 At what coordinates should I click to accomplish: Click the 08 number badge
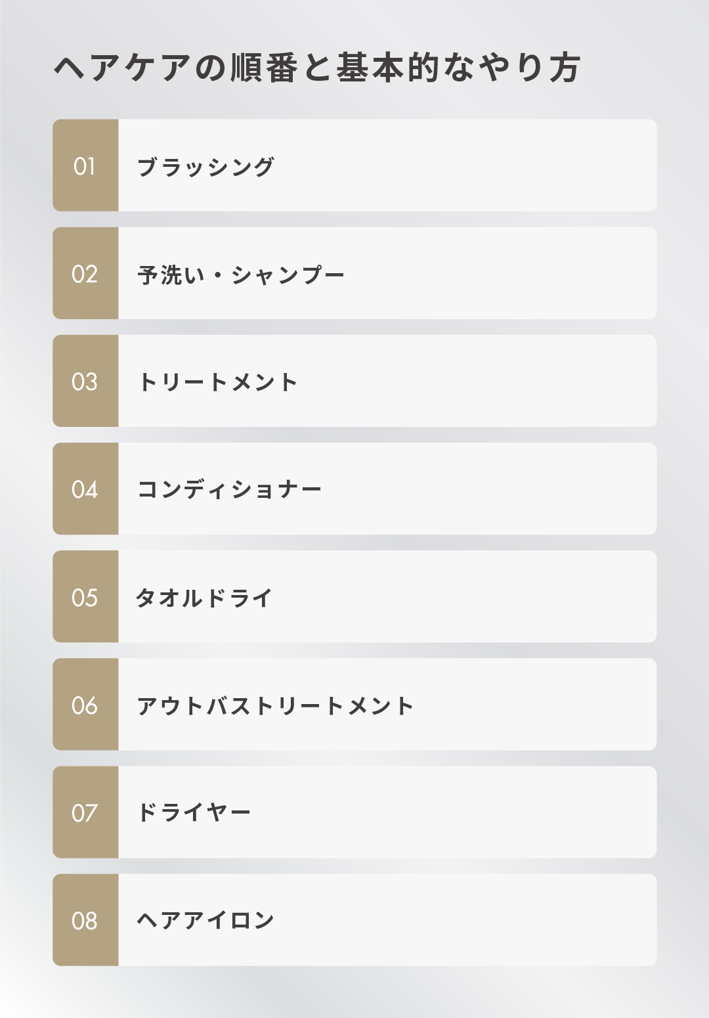(85, 919)
